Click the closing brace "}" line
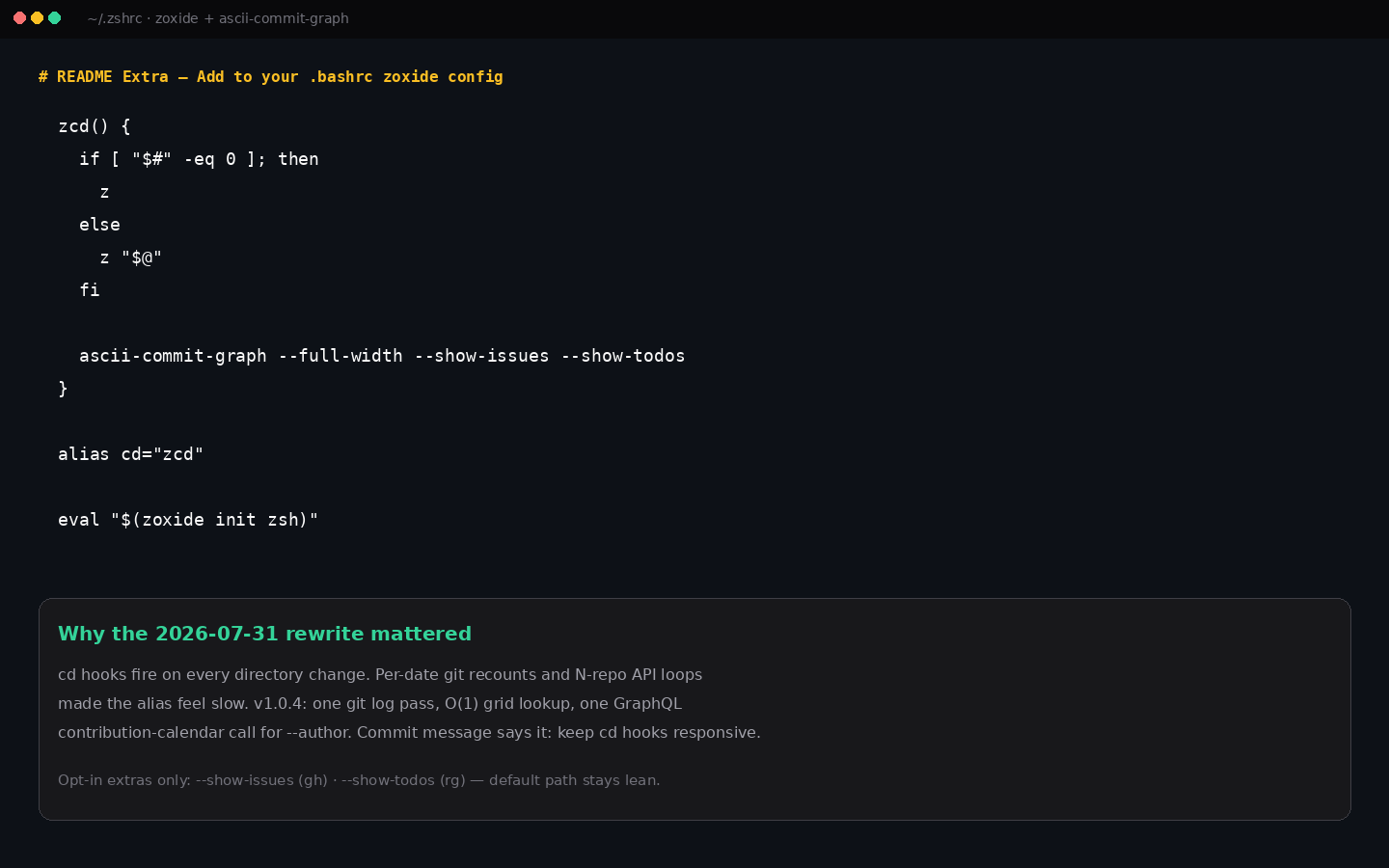Viewport: 1389px width, 868px height. (63, 389)
